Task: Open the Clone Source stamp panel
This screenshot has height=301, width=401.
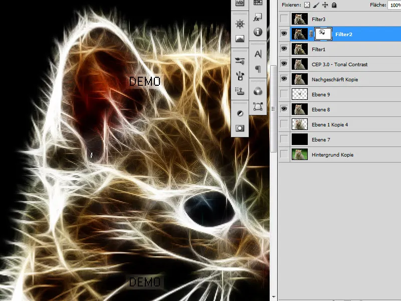Action: tap(240, 91)
